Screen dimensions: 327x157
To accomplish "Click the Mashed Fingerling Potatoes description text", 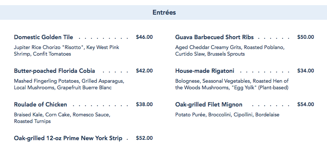I will point(69,85).
